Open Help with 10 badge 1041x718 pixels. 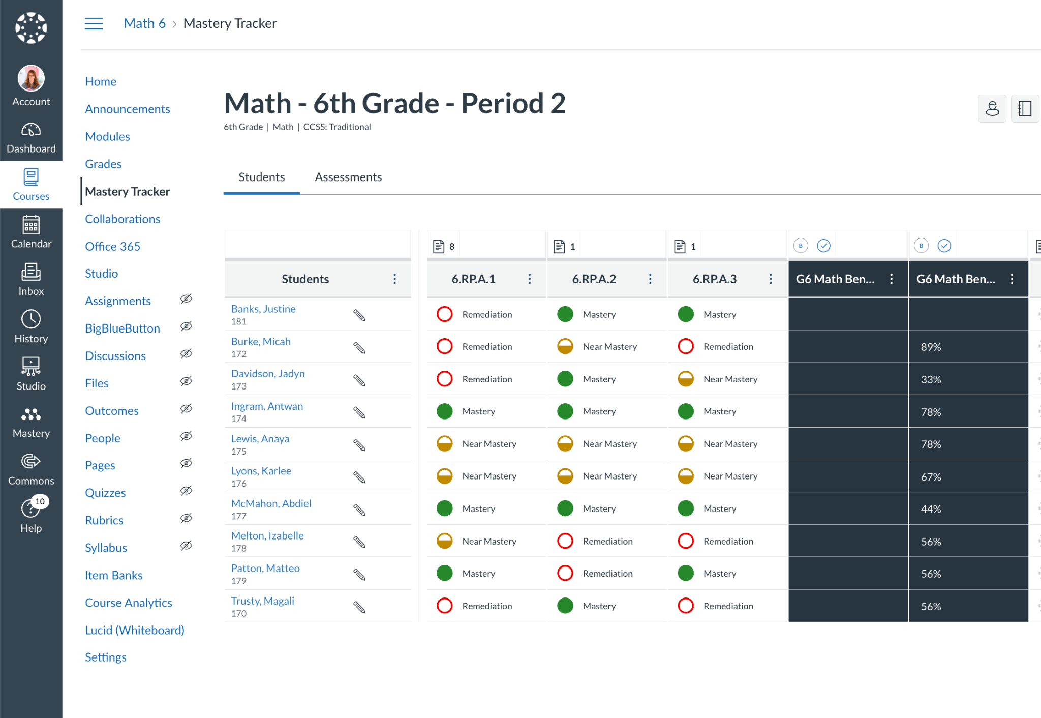tap(31, 515)
